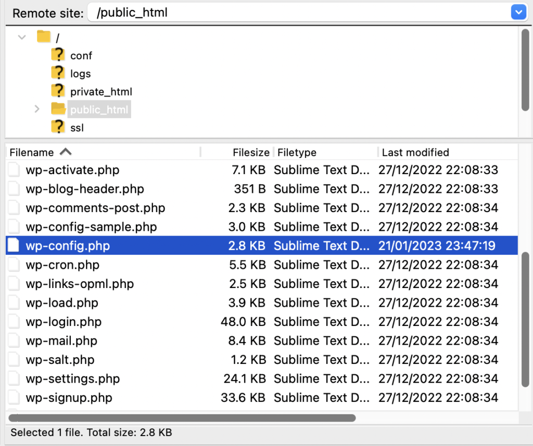The height and width of the screenshot is (446, 533).
Task: Select the wp-load.php filename
Action: click(x=62, y=303)
